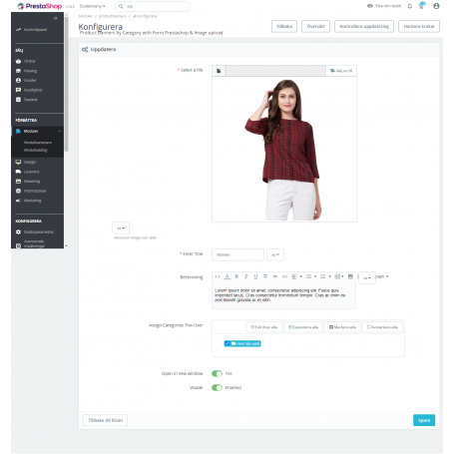Insert image icon in description editor toolbar
Screen dimensions: 454x454
350,276
